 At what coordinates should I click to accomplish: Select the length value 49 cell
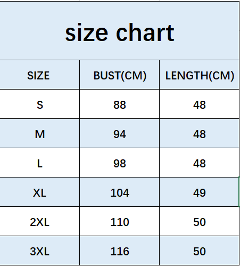(x=200, y=192)
